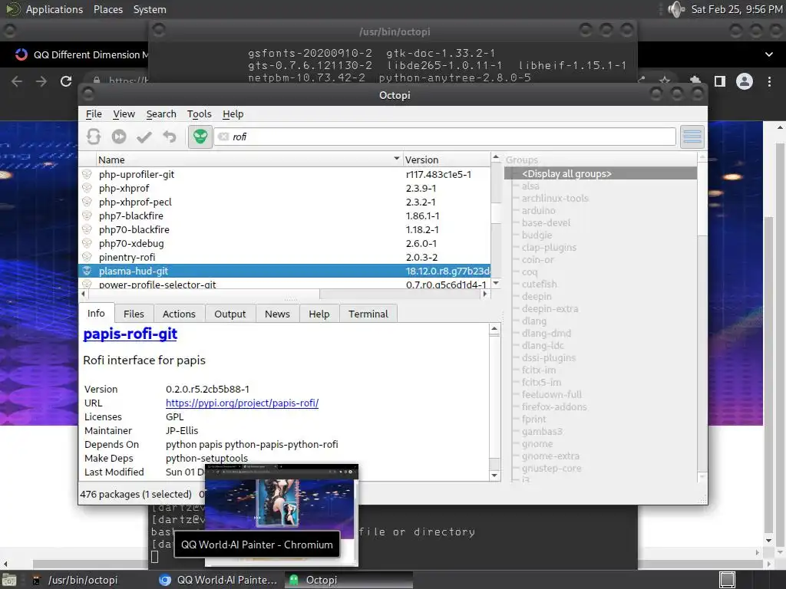Click the Chromium side panel icon
Viewport: 786px width, 589px height.
point(720,81)
